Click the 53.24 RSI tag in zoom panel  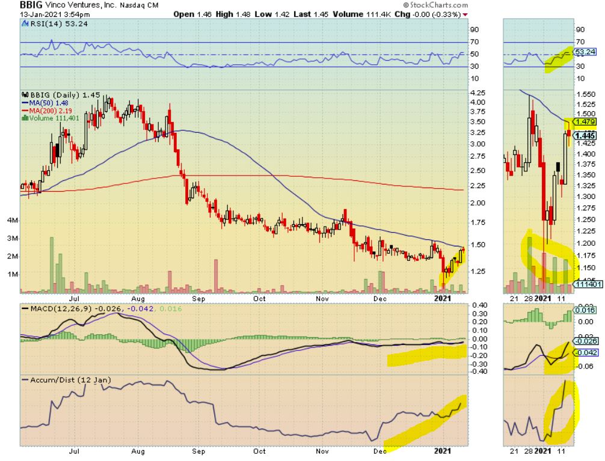585,52
